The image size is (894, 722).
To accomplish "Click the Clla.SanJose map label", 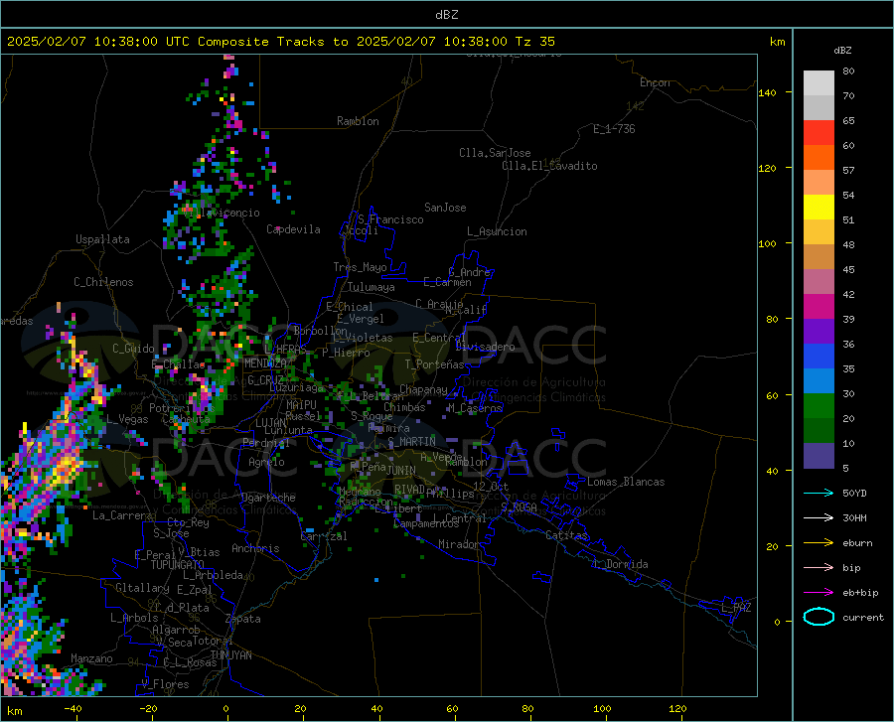I will (x=495, y=153).
